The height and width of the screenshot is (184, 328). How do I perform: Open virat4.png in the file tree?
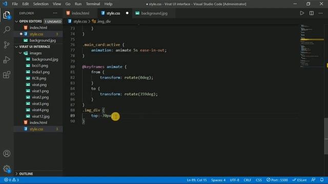click(38, 110)
